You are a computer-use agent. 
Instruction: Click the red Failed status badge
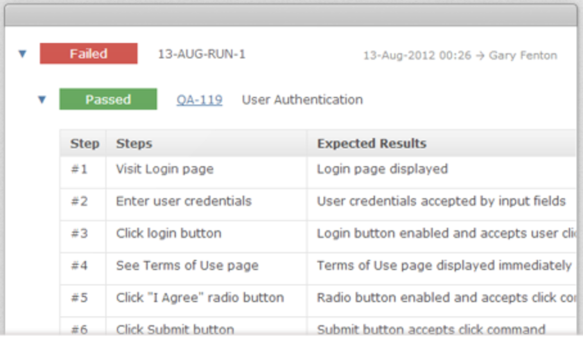[89, 53]
